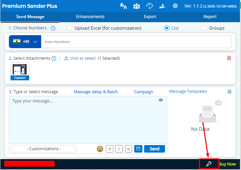Toggle message preview with the eye icon
The height and width of the screenshot is (170, 241).
click(161, 100)
